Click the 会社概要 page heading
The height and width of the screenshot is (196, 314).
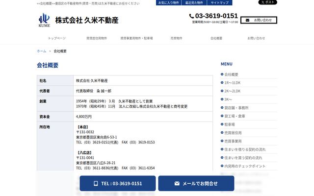[x=48, y=65]
